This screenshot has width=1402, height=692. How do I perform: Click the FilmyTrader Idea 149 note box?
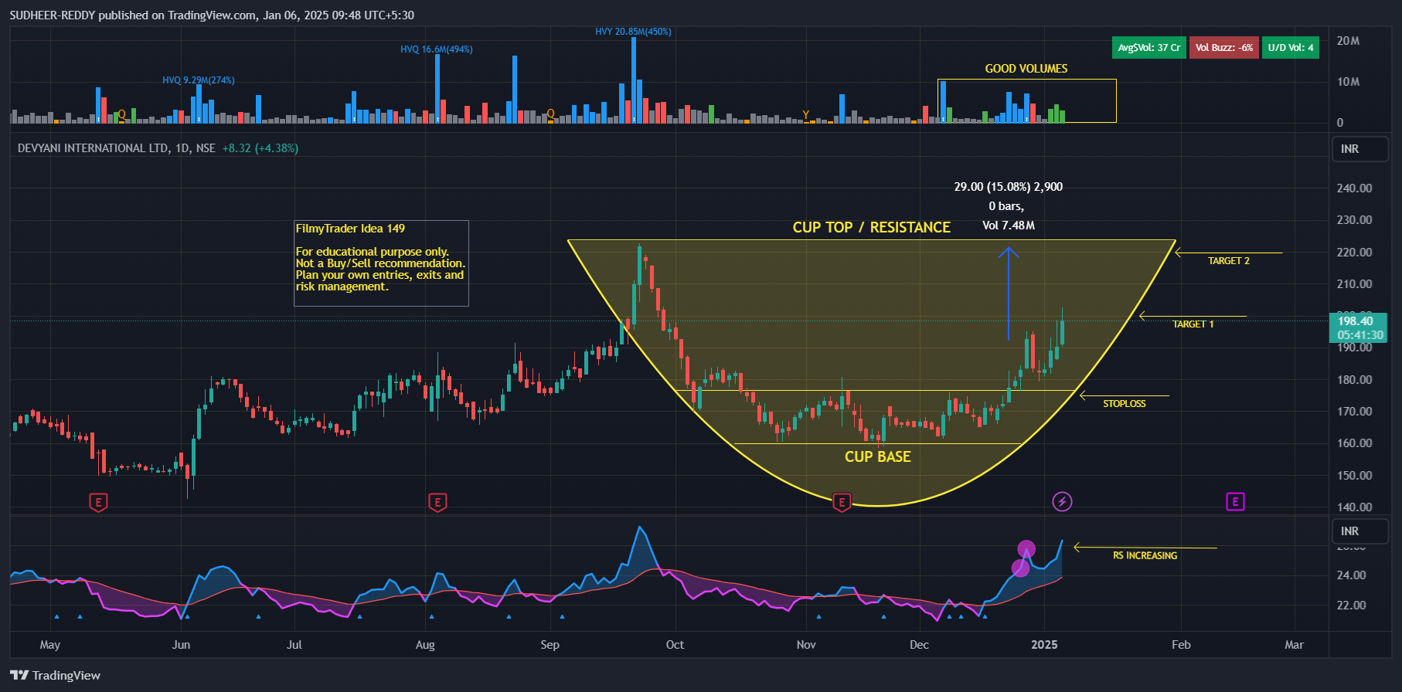[381, 263]
